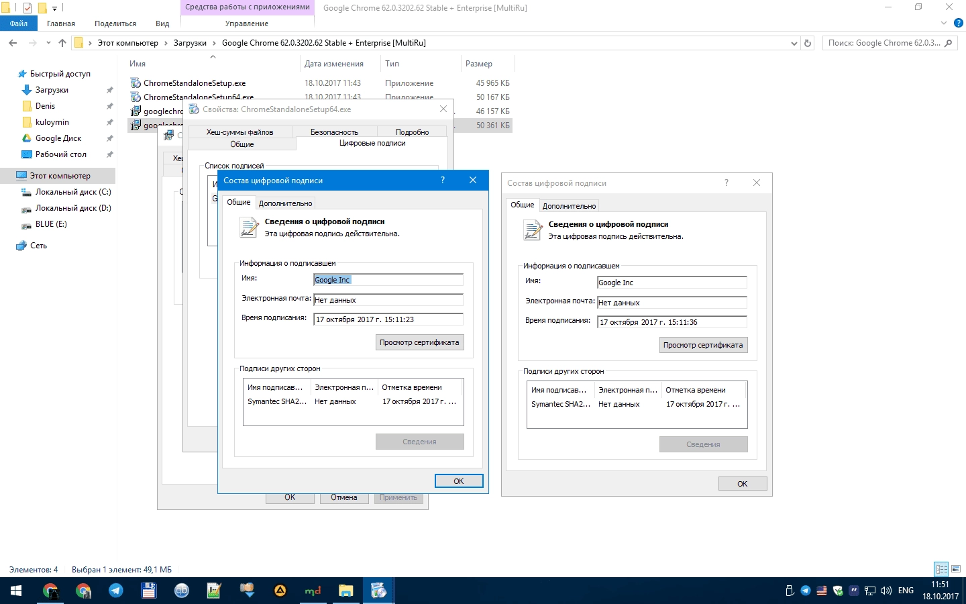Viewport: 966px width, 604px height.
Task: Open recent locations dropdown arrow
Action: (x=48, y=43)
